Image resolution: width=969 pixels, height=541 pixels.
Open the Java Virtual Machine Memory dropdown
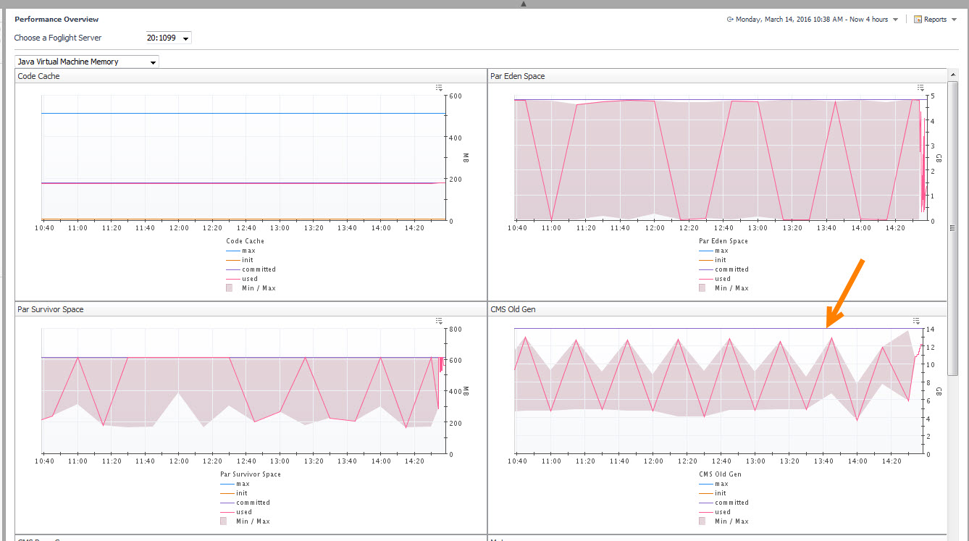tap(87, 62)
